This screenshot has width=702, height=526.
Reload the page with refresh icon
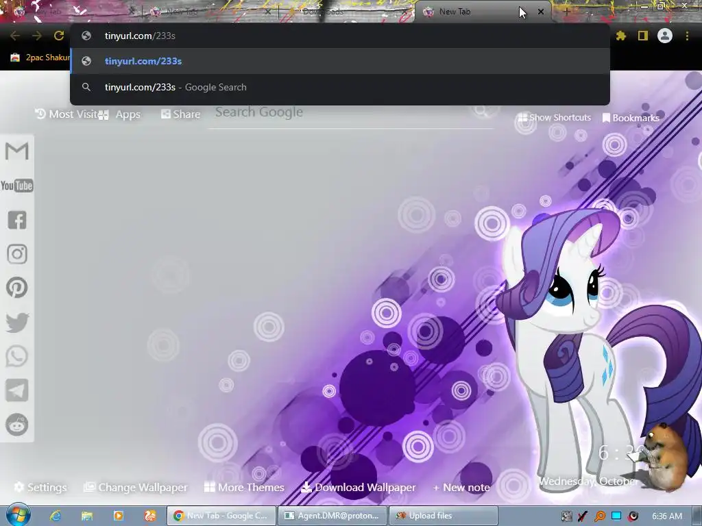[x=59, y=36]
